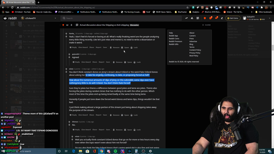Lock Kanka_'s comment

tap(134, 47)
